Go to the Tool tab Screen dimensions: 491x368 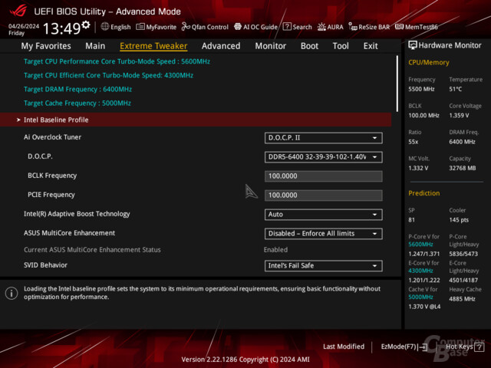click(x=341, y=46)
